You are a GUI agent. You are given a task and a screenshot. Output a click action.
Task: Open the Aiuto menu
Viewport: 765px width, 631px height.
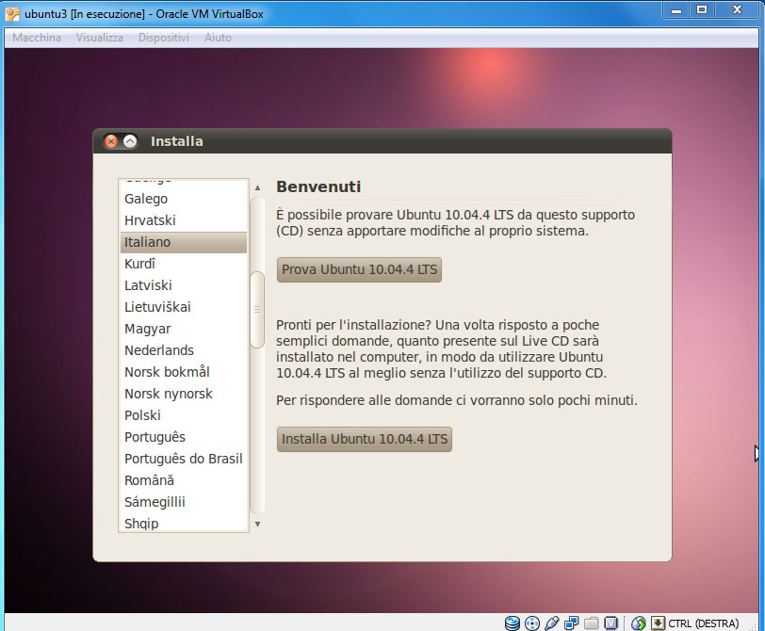pyautogui.click(x=218, y=38)
